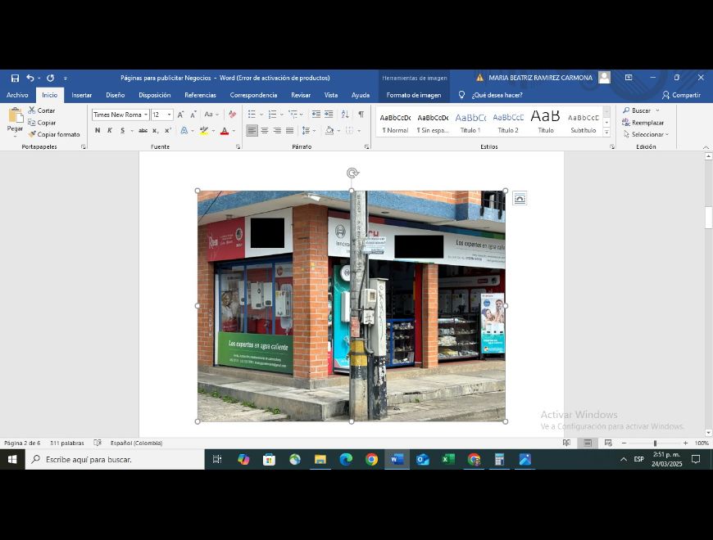Screen dimensions: 713x540
Task: Click Reemplazar in the Edición group
Action: [x=643, y=123]
